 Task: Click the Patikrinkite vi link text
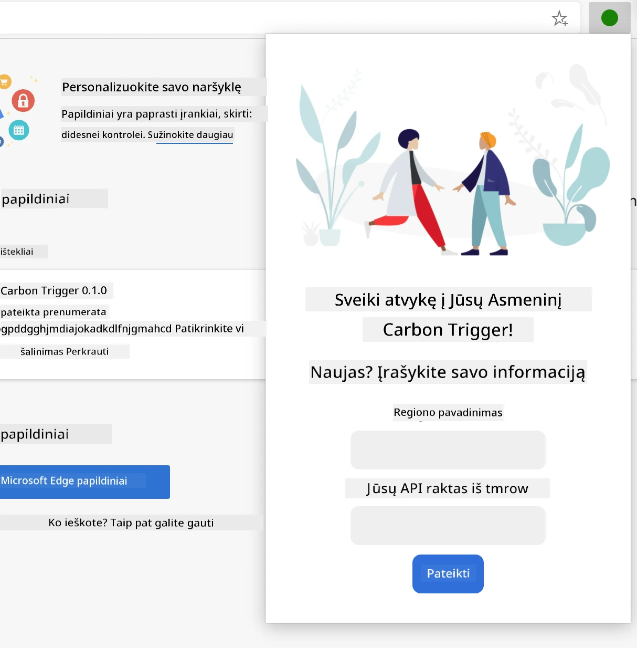point(209,329)
